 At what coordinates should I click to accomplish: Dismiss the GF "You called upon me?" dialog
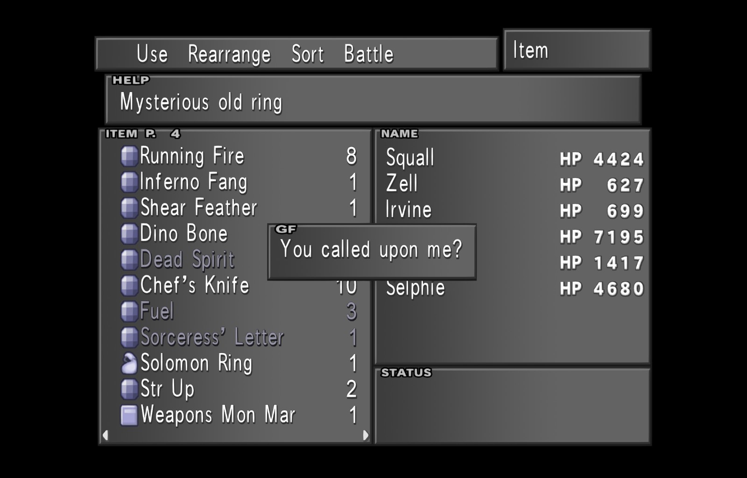pyautogui.click(x=372, y=252)
